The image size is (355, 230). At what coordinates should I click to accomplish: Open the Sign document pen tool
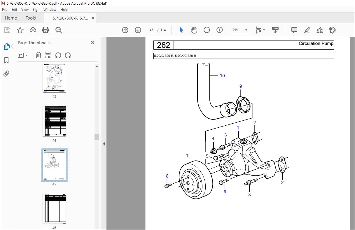(x=320, y=30)
